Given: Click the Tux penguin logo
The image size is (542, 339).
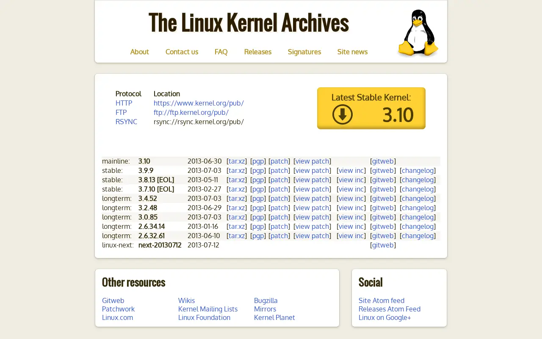Looking at the screenshot, I should pyautogui.click(x=418, y=33).
